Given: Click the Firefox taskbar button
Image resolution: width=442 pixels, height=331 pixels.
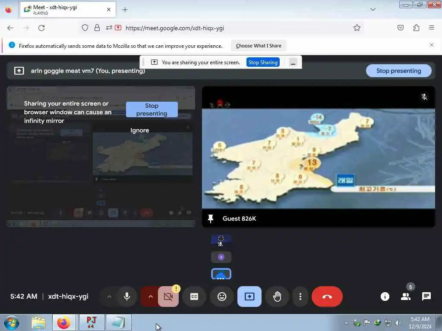Looking at the screenshot, I should 64,323.
